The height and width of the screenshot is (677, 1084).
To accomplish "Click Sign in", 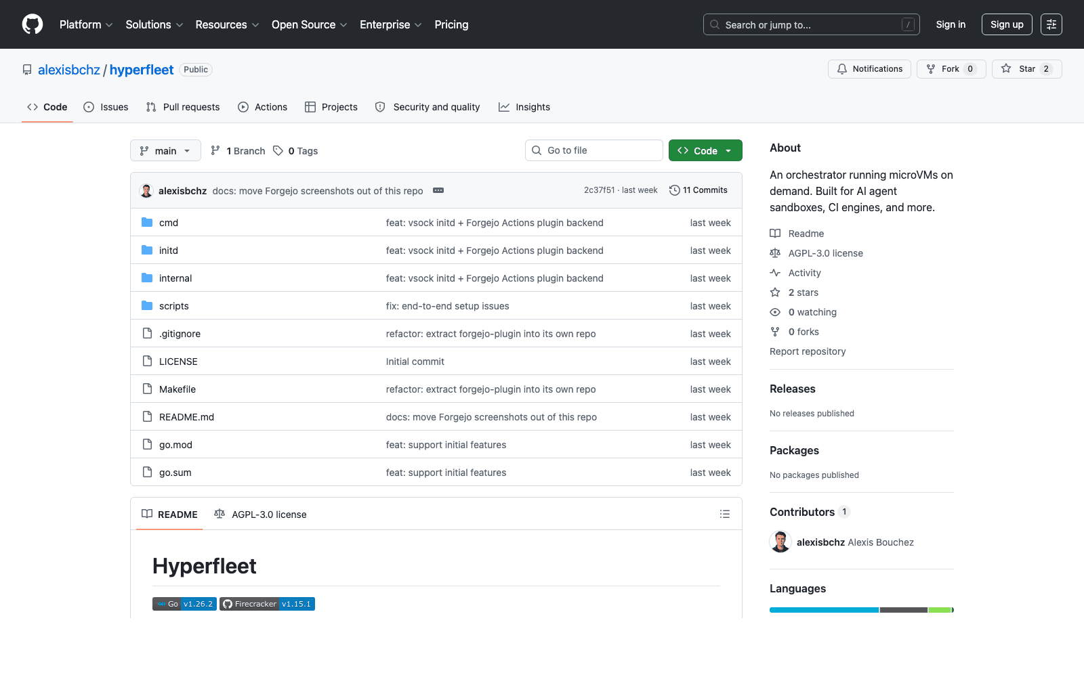I will [951, 24].
